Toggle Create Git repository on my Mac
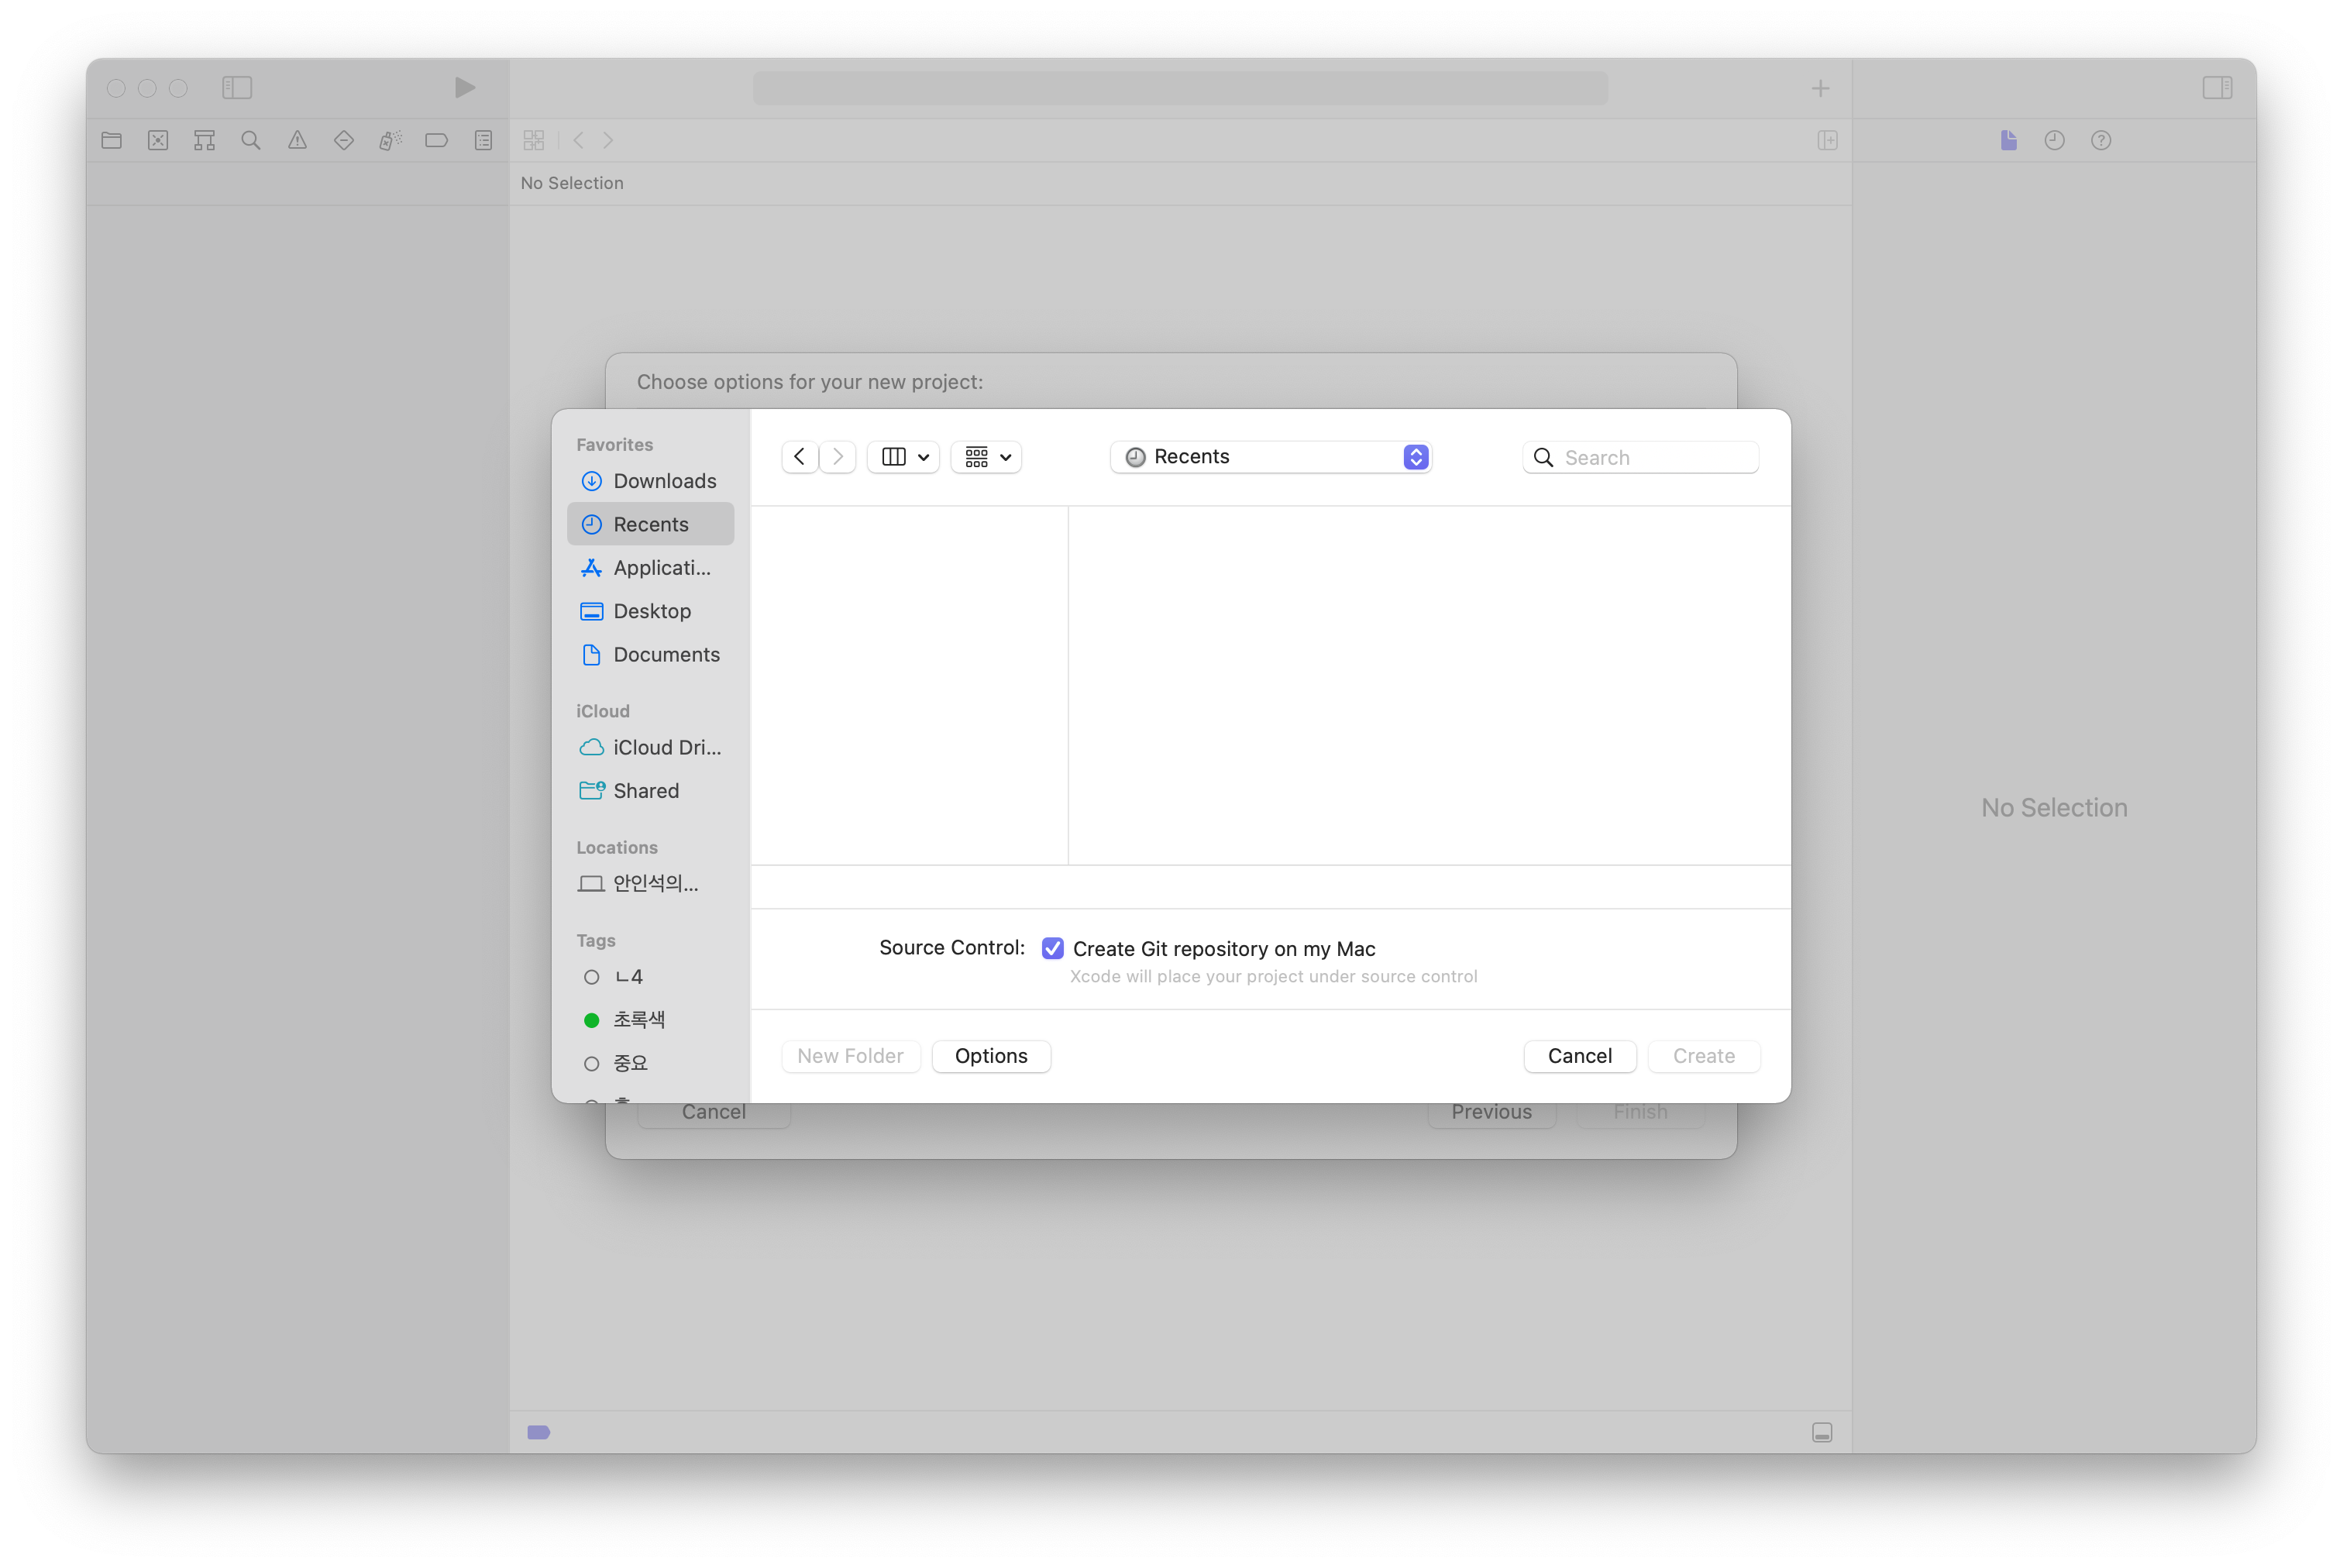The width and height of the screenshot is (2343, 1568). pos(1052,948)
